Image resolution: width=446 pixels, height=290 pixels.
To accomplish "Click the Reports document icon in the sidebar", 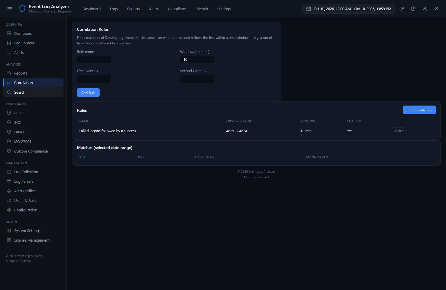I will 9,73.
